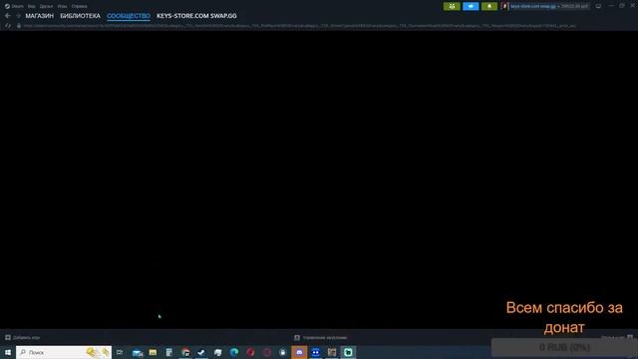Open Google Chrome from the taskbar

185,352
